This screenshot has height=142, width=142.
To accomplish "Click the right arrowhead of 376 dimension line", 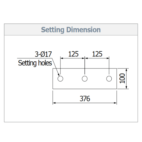I will (x=115, y=103).
